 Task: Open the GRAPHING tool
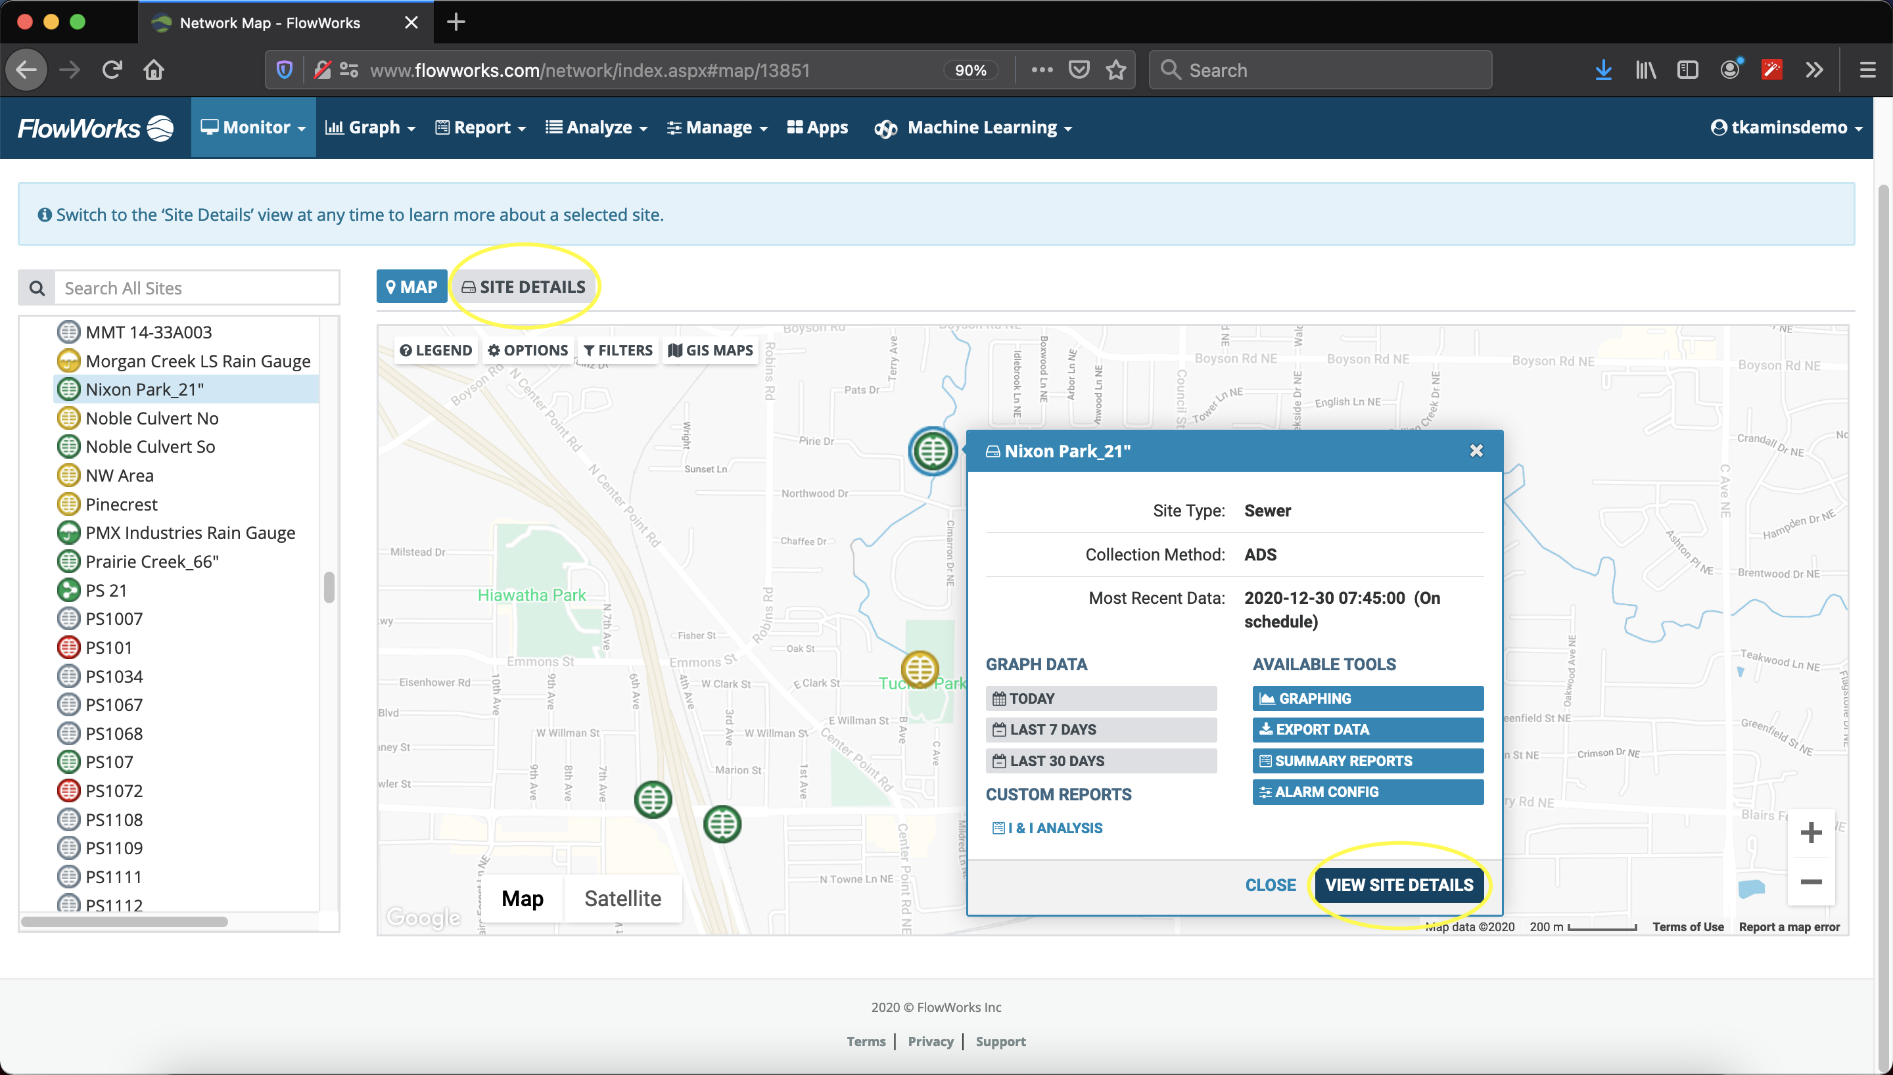tap(1367, 698)
